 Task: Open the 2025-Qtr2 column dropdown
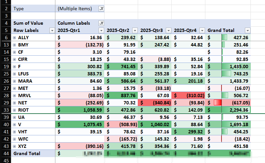click(x=135, y=31)
